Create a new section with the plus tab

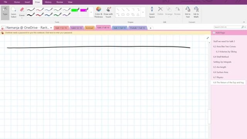click(151, 28)
